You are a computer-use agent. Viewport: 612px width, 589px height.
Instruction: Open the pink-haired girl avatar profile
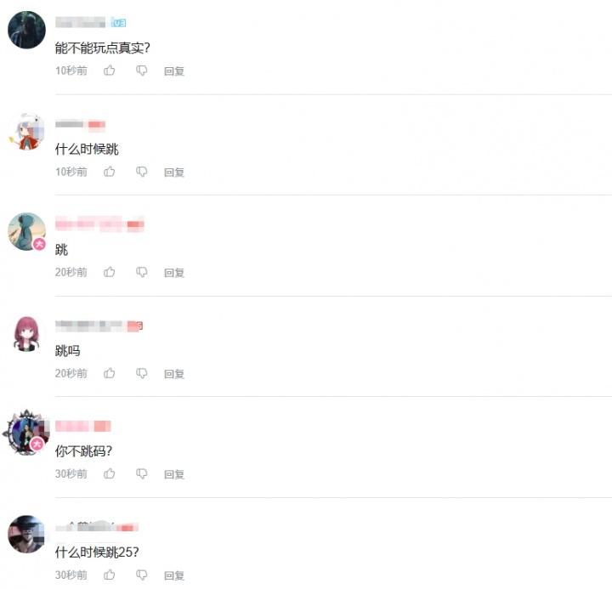tap(26, 333)
